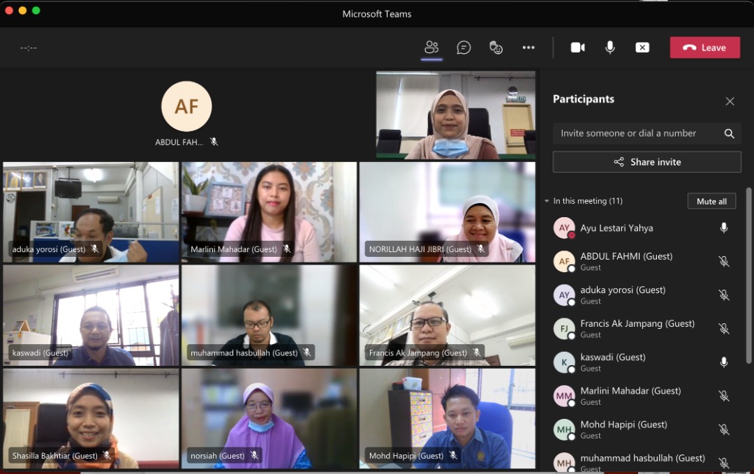Click muted mic icon on NORILLAH tile
754x474 pixels.
coord(480,249)
